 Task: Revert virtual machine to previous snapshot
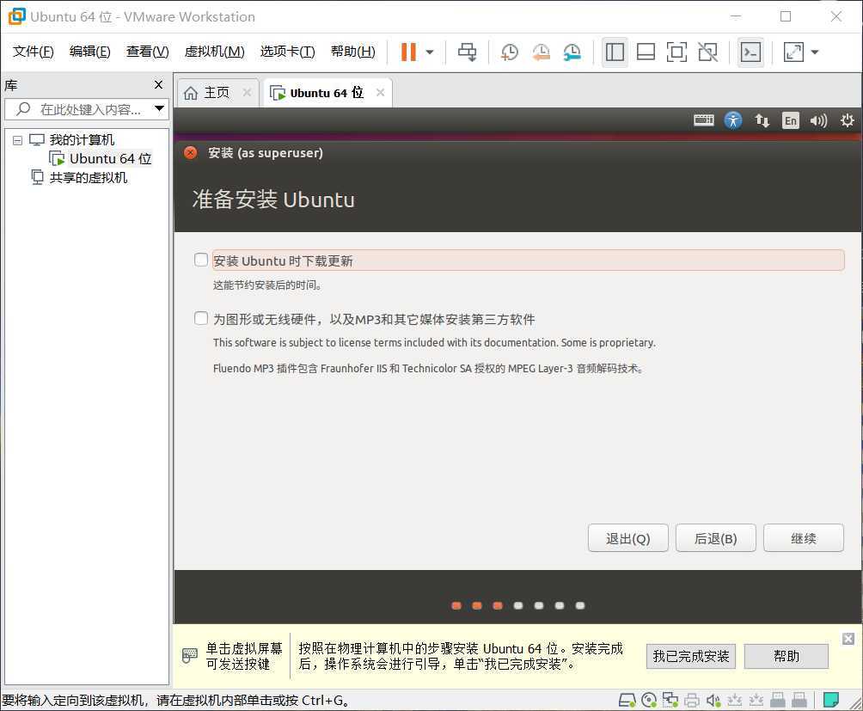(541, 52)
